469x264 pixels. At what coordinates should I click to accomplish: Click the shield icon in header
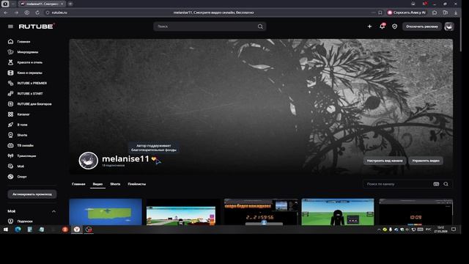tap(394, 26)
